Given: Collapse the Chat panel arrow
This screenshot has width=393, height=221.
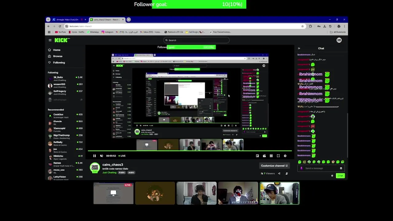Looking at the screenshot, I should point(299,48).
